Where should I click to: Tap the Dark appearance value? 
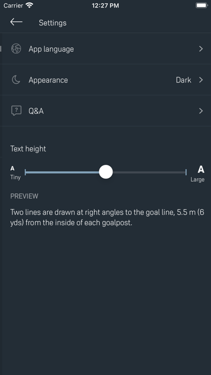(184, 80)
